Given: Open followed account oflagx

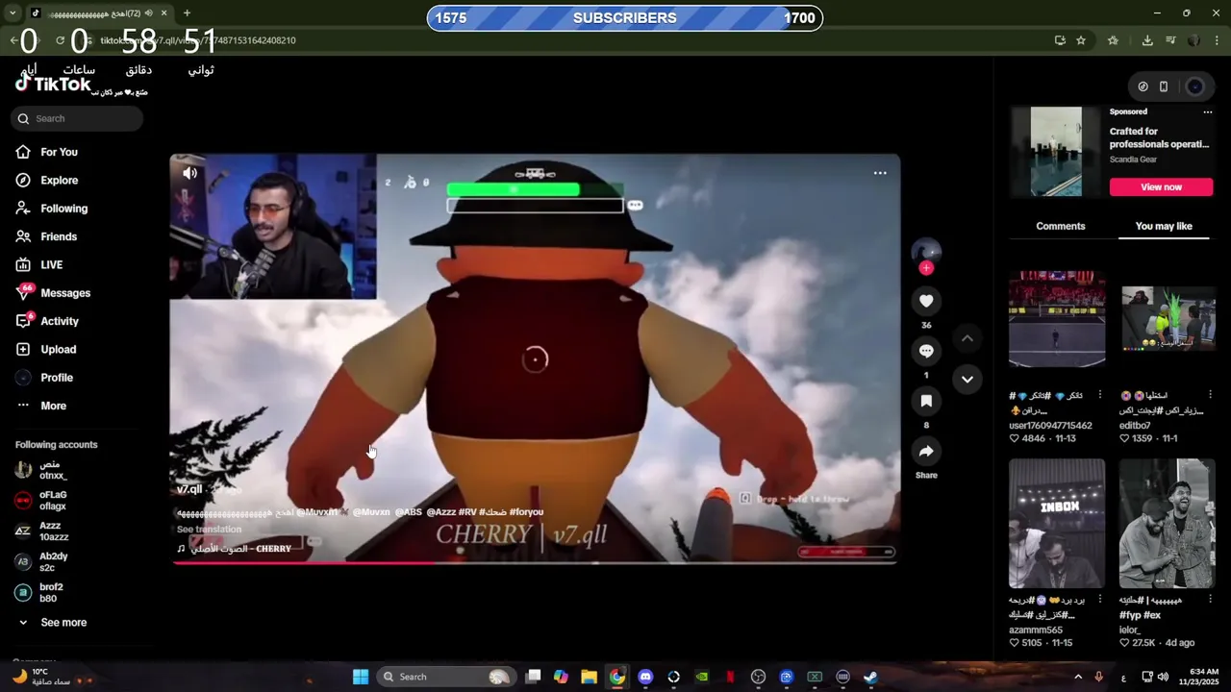Looking at the screenshot, I should point(53,501).
